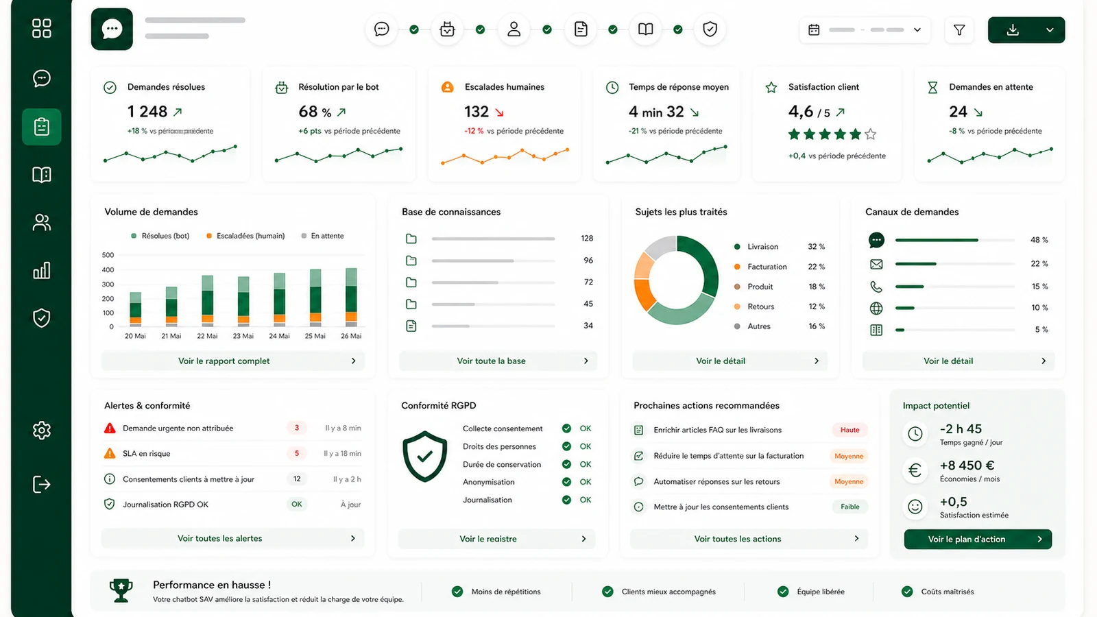Click the person step icon in header
1097x617 pixels.
[514, 29]
